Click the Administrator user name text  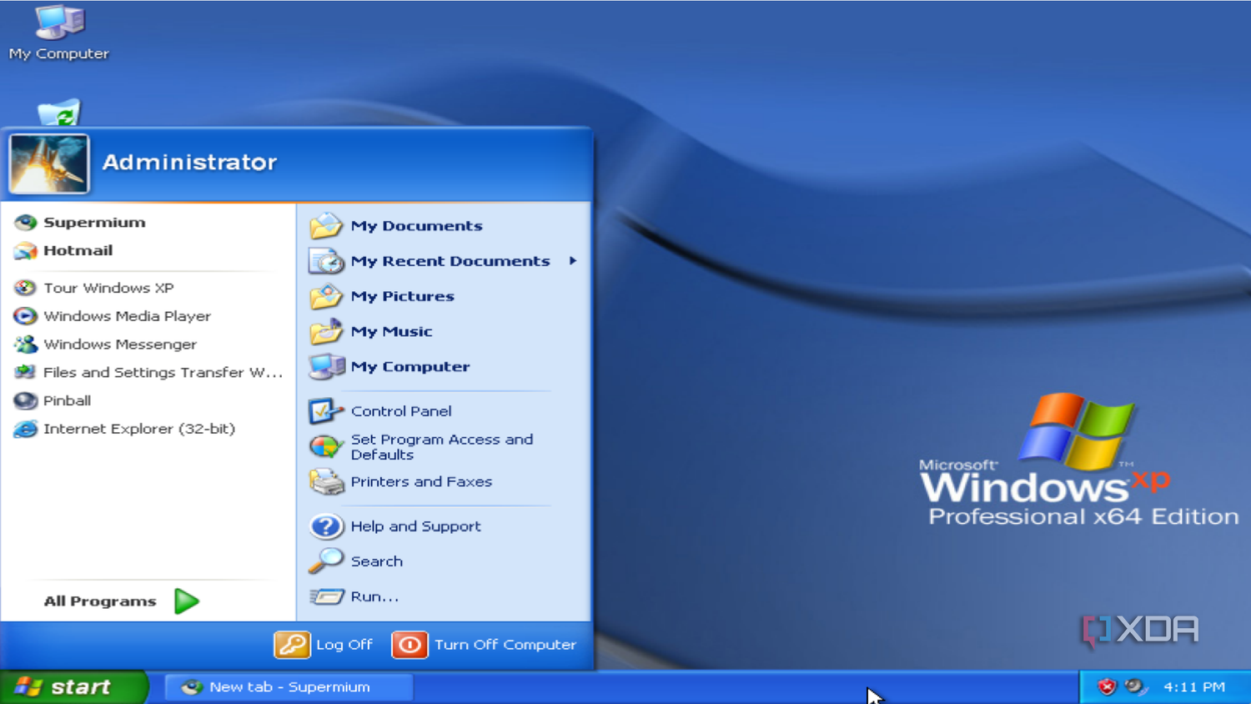point(189,162)
